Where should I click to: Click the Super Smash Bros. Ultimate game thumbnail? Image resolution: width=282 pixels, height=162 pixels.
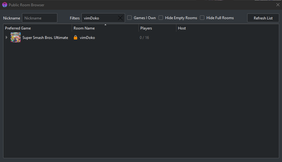(16, 37)
